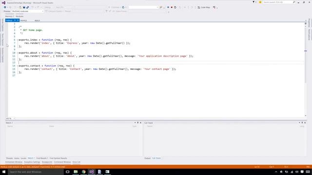This screenshot has width=312, height=175.
Task: Open the Command Window tab
Action: coord(62,162)
